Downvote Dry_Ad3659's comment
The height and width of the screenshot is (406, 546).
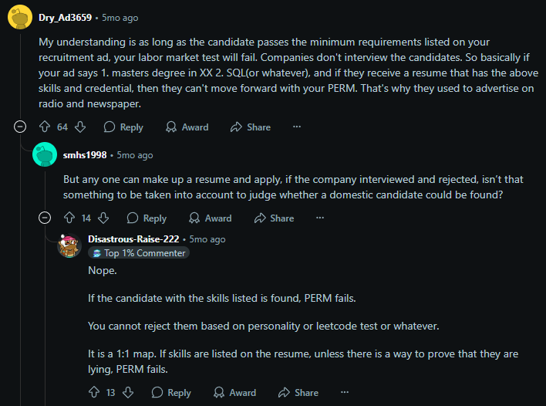tap(80, 127)
